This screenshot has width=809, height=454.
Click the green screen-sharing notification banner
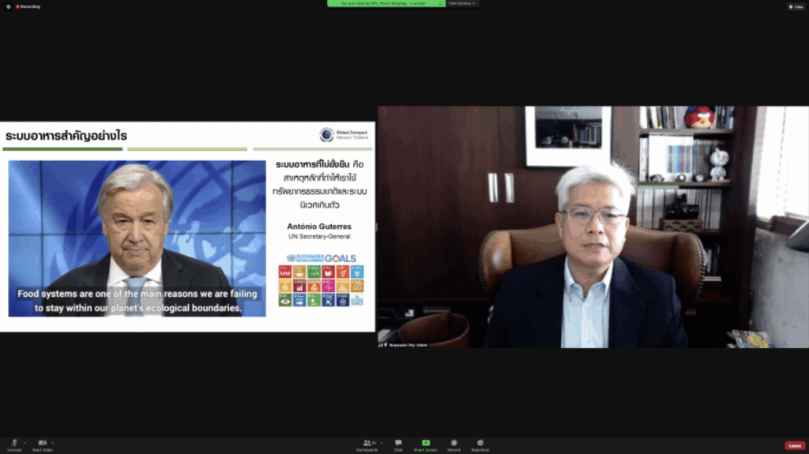(386, 3)
